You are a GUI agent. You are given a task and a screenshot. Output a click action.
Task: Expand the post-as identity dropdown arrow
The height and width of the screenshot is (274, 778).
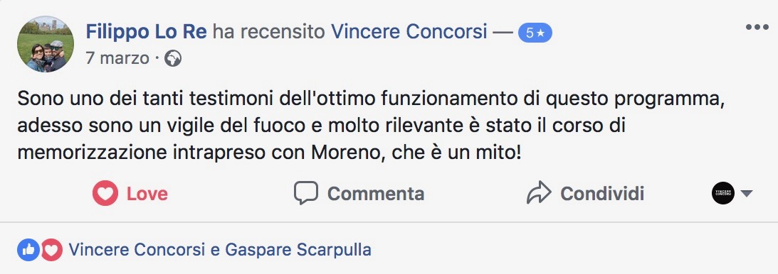[747, 193]
